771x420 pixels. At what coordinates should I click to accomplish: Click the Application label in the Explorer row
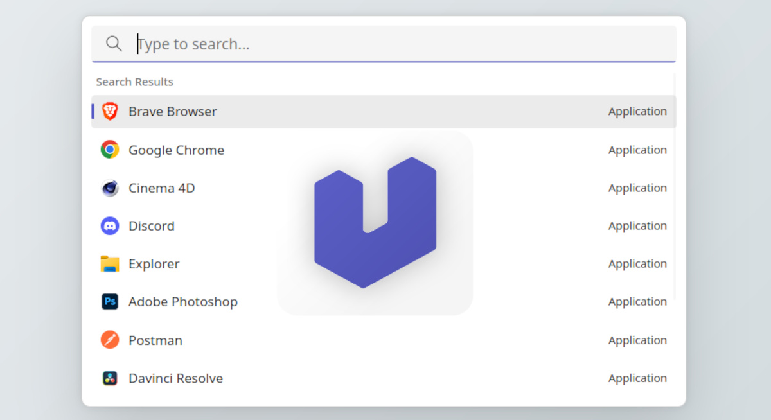click(637, 264)
